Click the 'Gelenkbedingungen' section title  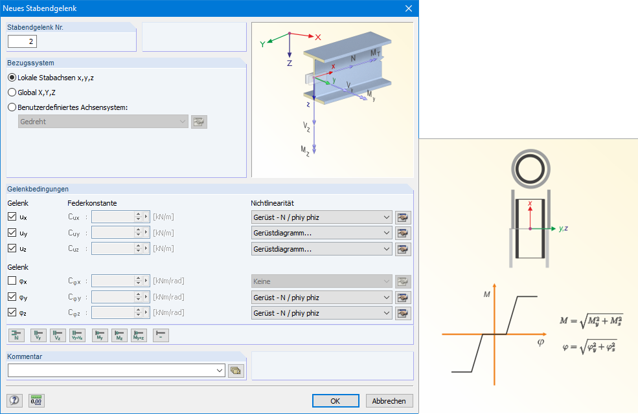pyautogui.click(x=38, y=189)
